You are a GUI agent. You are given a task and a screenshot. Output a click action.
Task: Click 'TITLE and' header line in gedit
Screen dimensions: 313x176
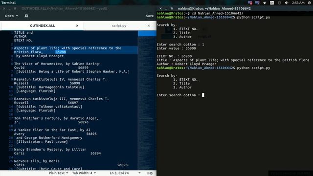23,33
